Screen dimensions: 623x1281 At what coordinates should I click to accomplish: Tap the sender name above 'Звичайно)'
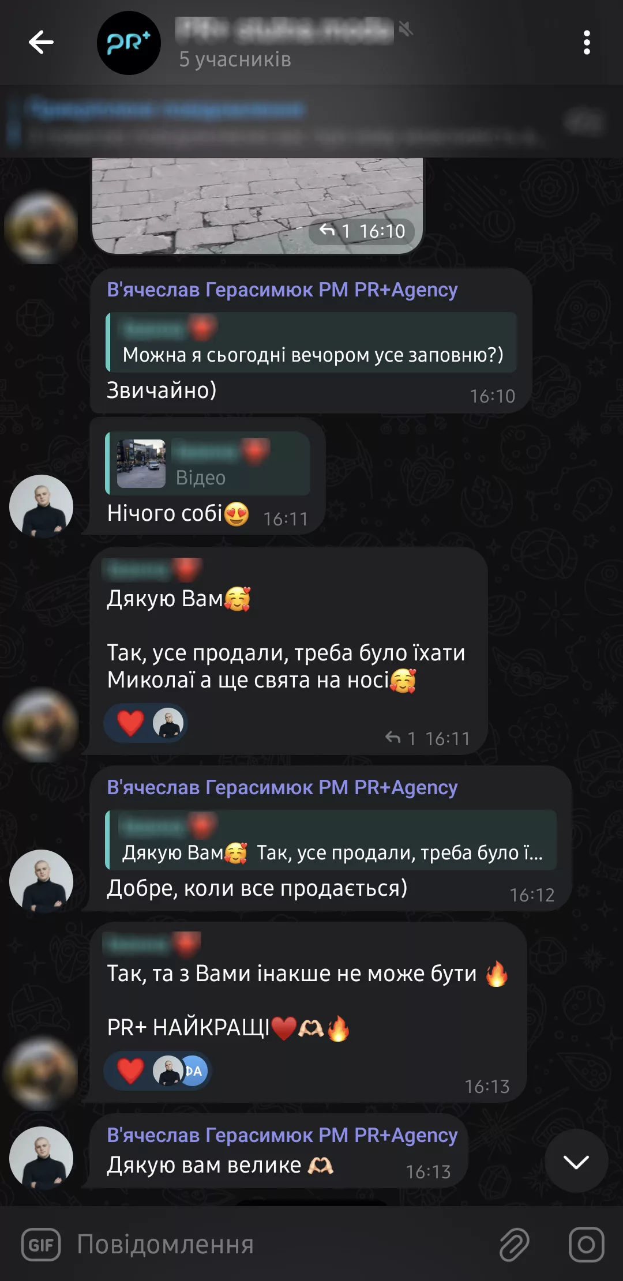pos(282,289)
